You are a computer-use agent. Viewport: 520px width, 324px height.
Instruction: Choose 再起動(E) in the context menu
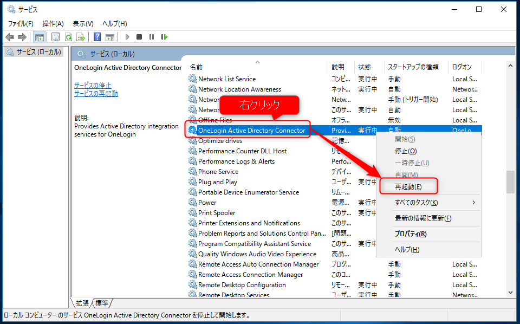pos(428,187)
